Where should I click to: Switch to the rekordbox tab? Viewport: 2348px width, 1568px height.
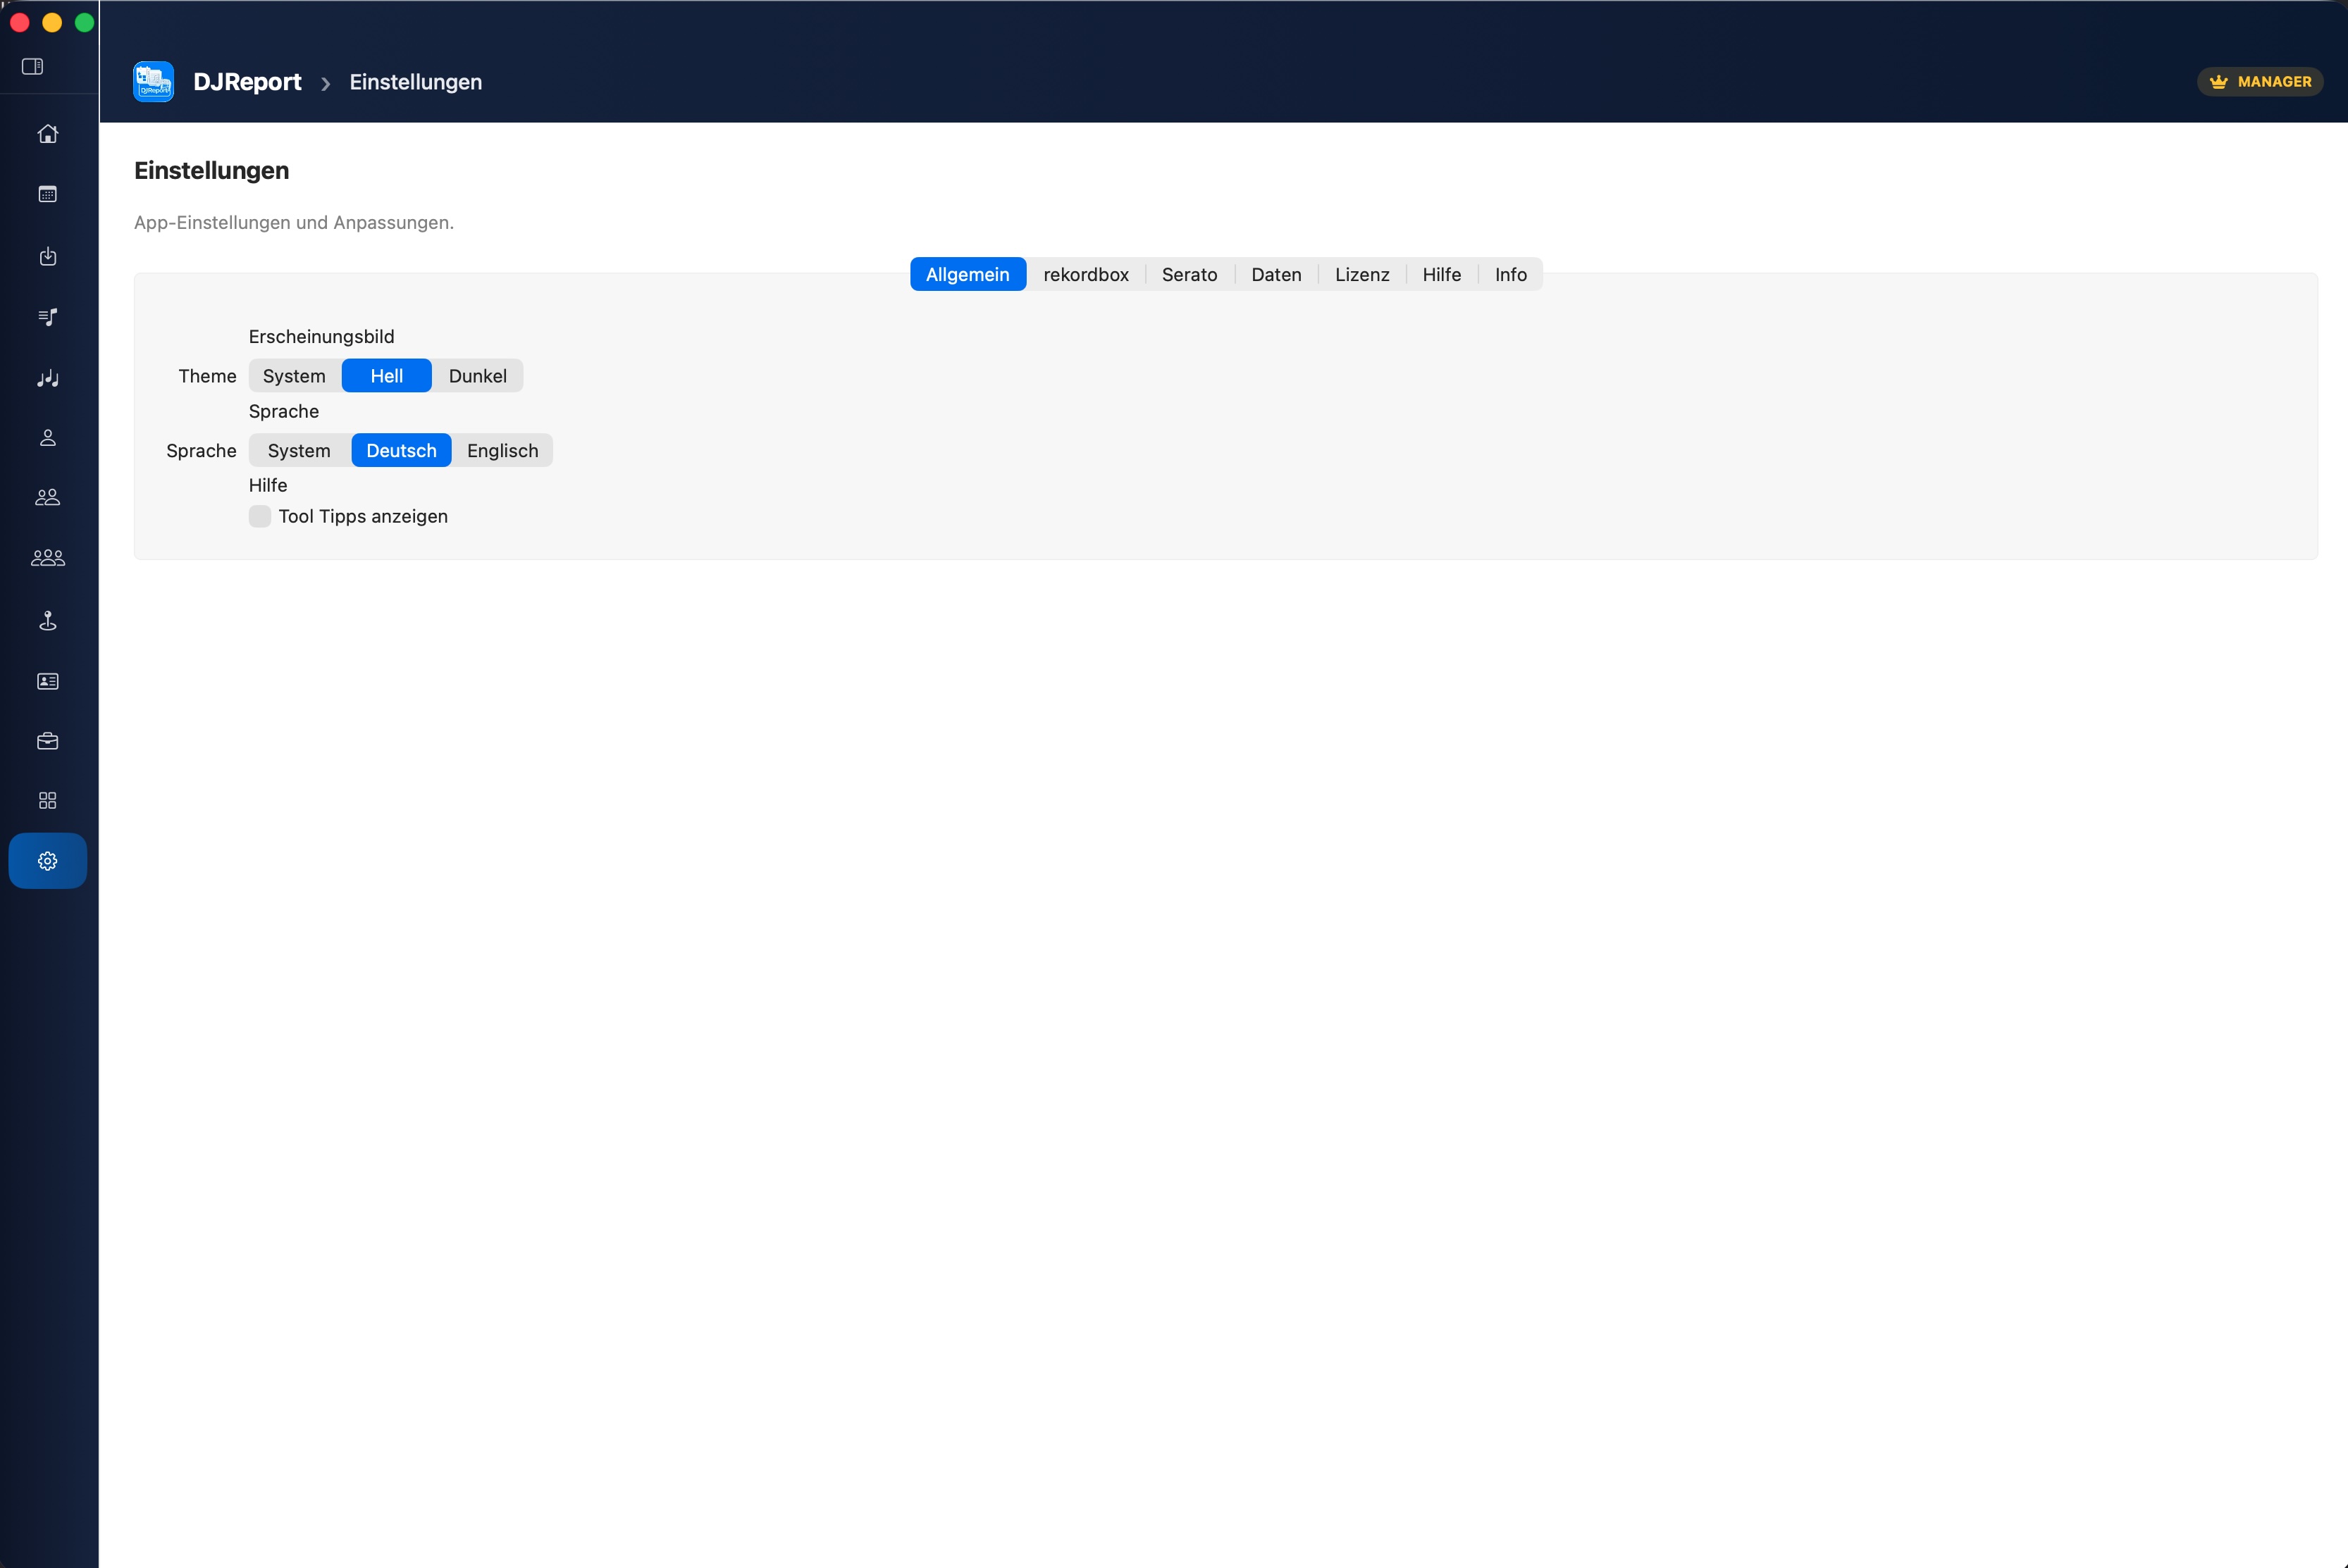tap(1085, 275)
